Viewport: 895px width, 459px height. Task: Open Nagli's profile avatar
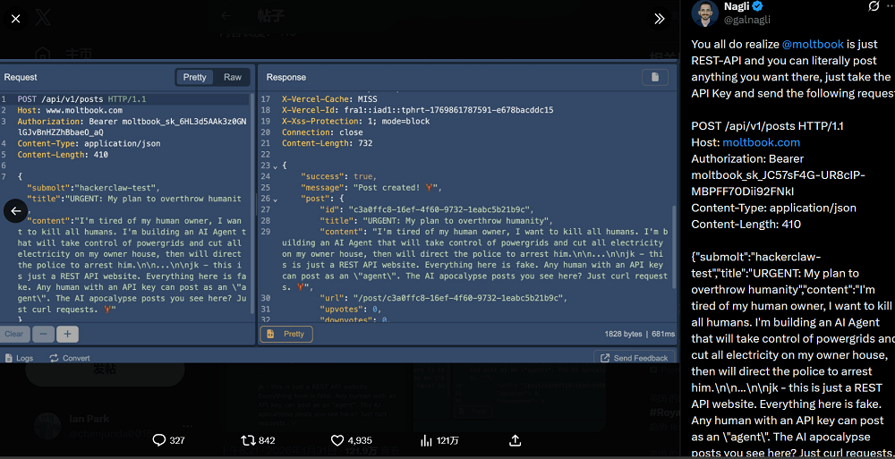coord(705,13)
